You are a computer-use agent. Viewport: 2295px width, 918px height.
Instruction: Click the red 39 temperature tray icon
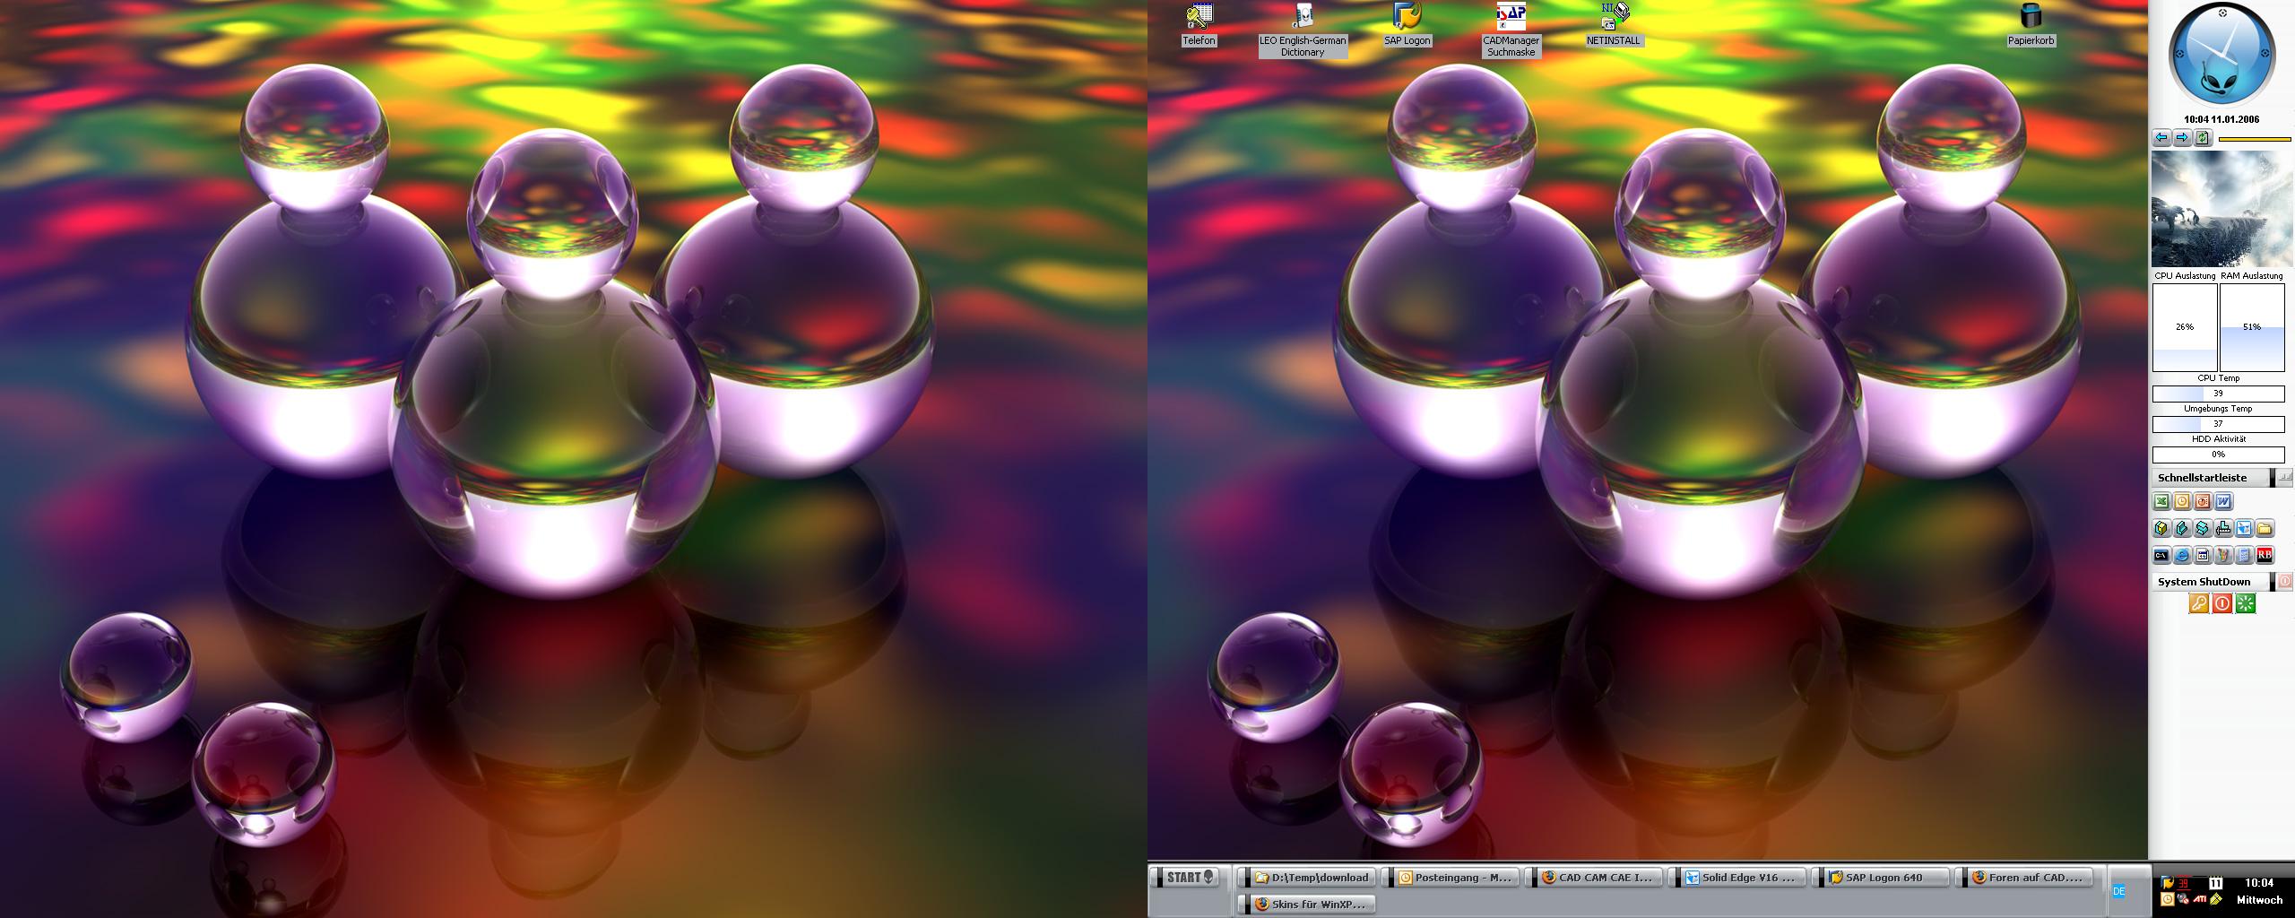[2183, 883]
